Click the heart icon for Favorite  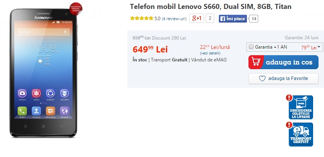262,78
